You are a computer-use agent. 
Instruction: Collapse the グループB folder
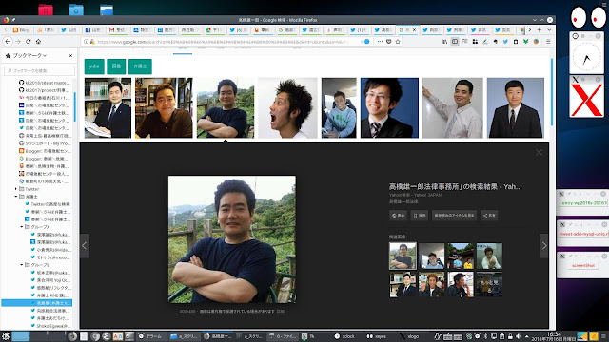[x=21, y=265]
